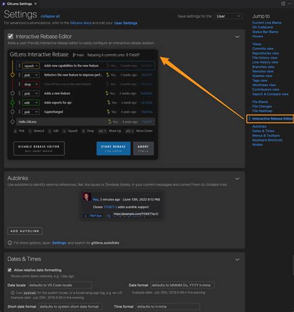Open the pick dropdown for Supercharged commit
Viewport: 294px width, 312px height.
pyautogui.click(x=31, y=112)
